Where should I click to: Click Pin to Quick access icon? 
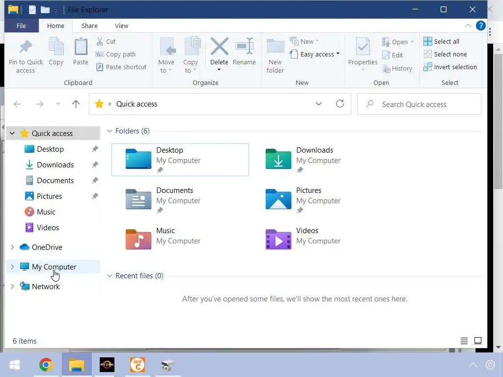point(26,47)
